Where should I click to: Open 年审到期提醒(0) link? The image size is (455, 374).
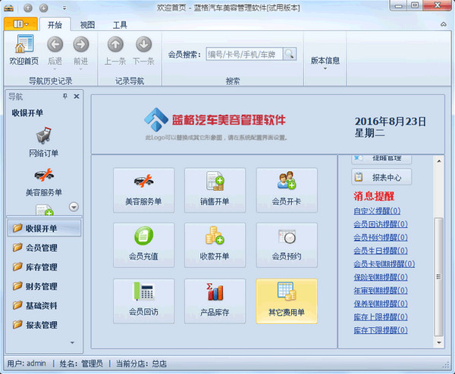click(x=381, y=290)
